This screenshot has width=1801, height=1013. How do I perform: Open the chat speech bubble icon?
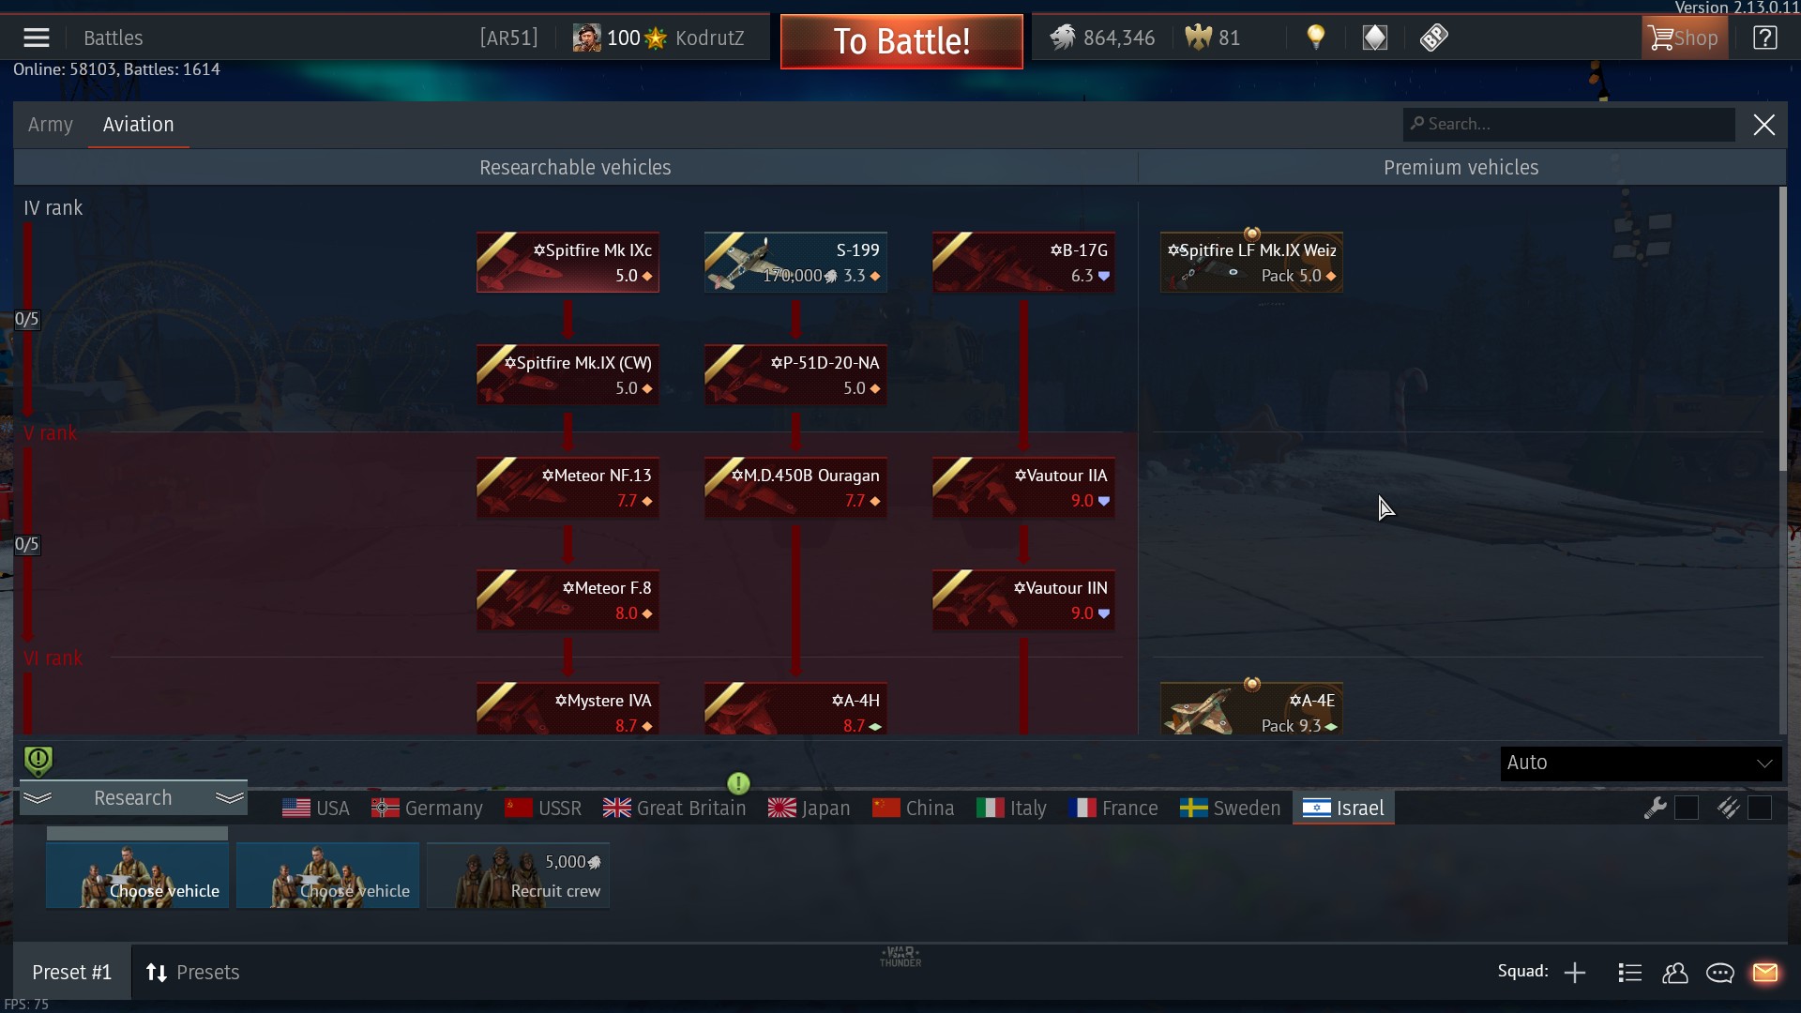coord(1719,973)
